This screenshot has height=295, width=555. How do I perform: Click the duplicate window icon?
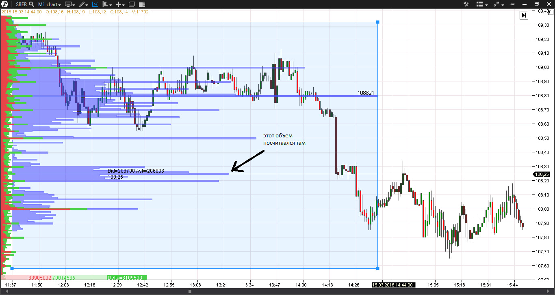[x=132, y=4]
